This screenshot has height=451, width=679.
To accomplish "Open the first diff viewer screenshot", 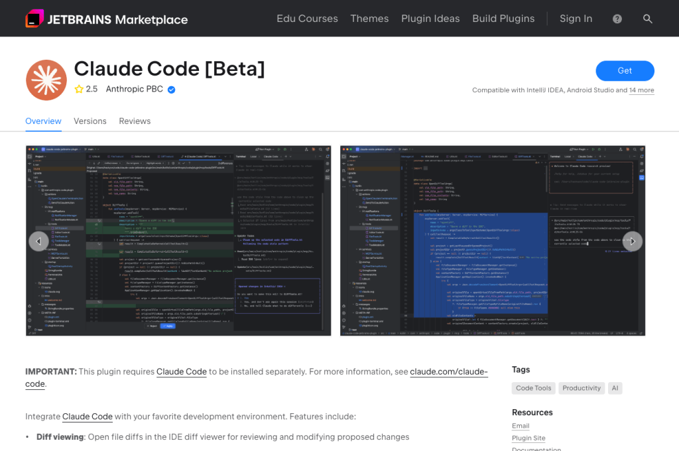I will (178, 241).
